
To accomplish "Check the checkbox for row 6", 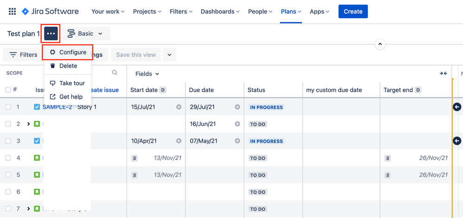I will [8, 192].
